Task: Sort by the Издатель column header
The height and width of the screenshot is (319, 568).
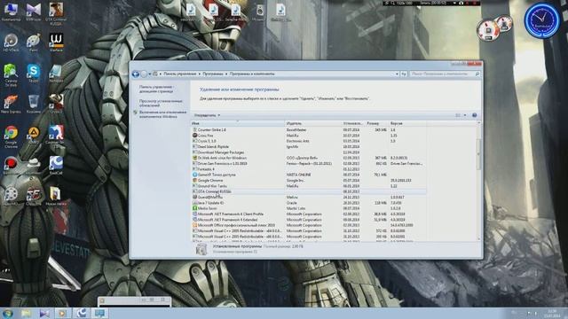Action: [313, 124]
